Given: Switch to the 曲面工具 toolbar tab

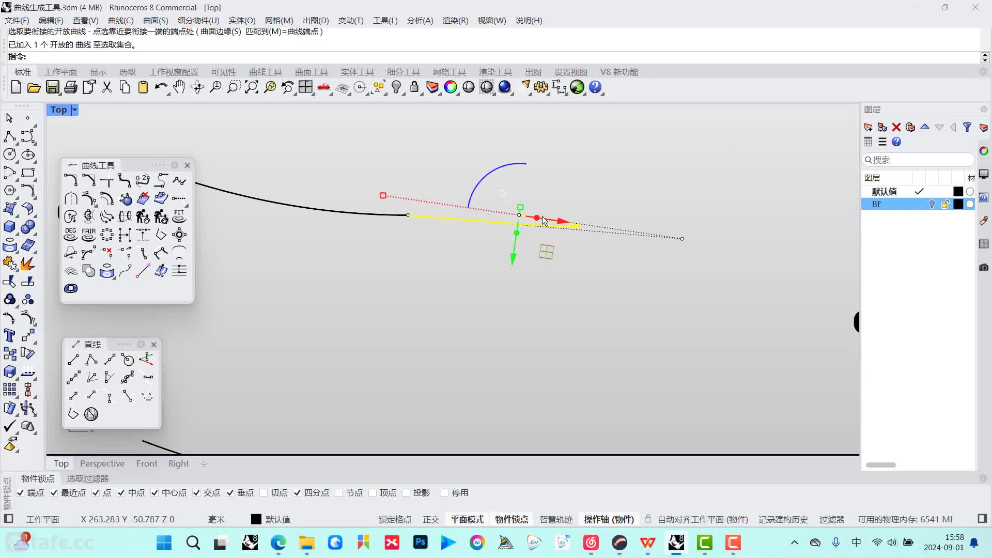Looking at the screenshot, I should click(312, 72).
